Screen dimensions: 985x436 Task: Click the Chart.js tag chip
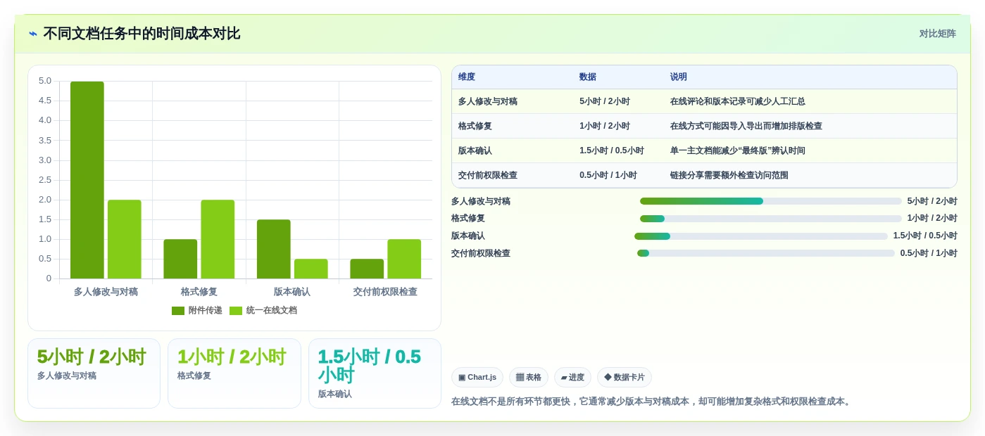click(477, 378)
